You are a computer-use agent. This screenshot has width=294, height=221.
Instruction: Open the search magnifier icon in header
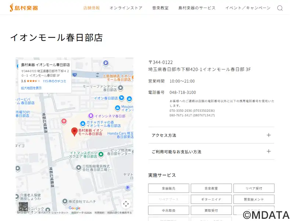(x=280, y=8)
